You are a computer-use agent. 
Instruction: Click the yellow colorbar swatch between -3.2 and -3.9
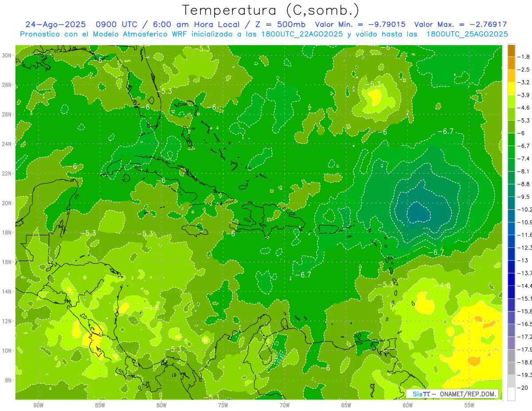pos(511,89)
